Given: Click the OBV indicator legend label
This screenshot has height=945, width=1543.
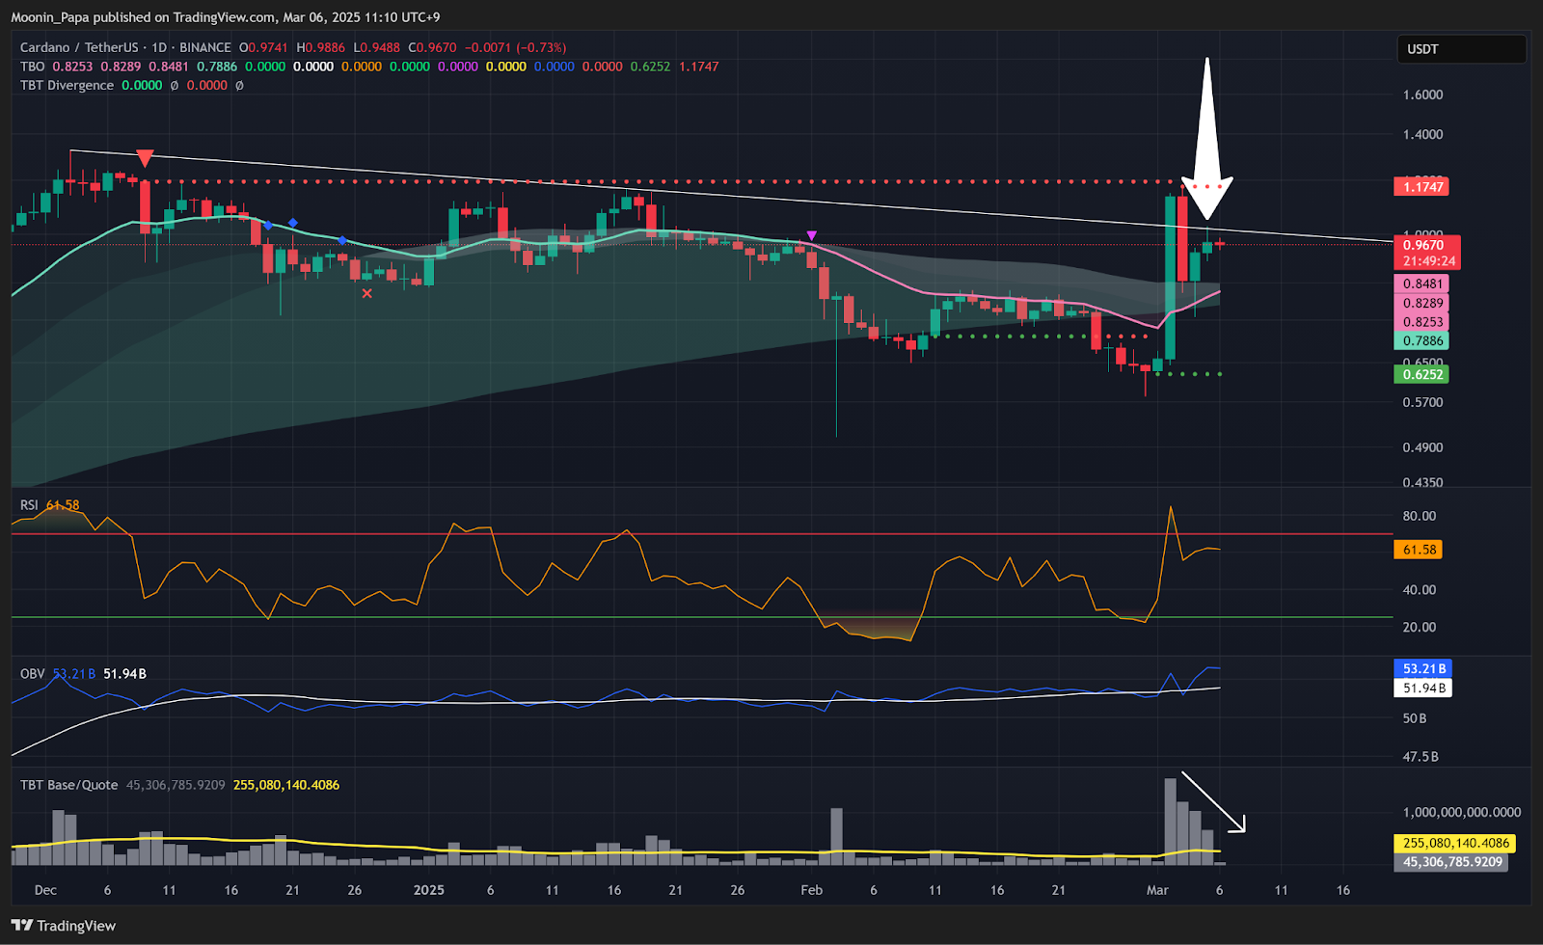Looking at the screenshot, I should point(32,674).
